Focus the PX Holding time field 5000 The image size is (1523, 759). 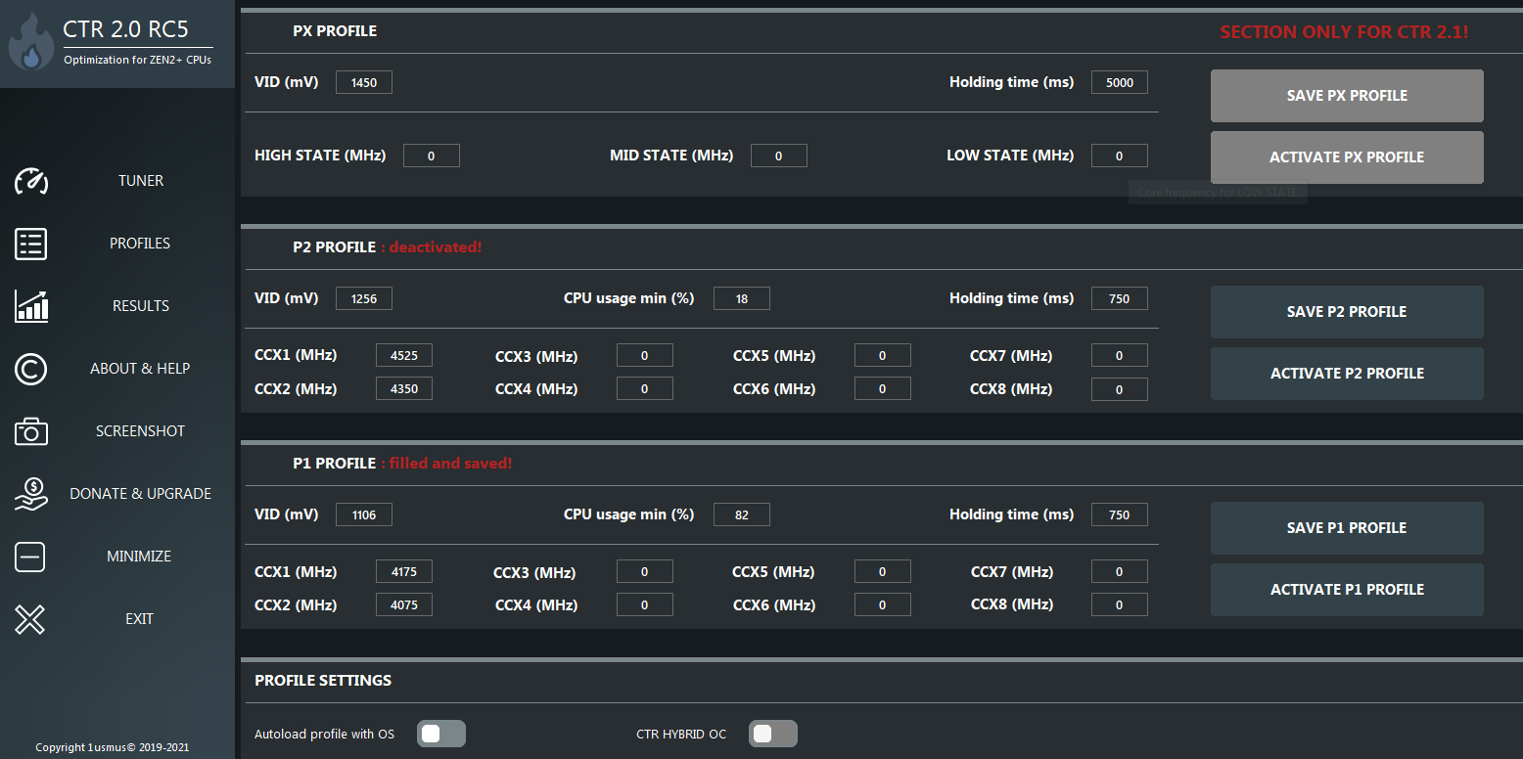1120,83
